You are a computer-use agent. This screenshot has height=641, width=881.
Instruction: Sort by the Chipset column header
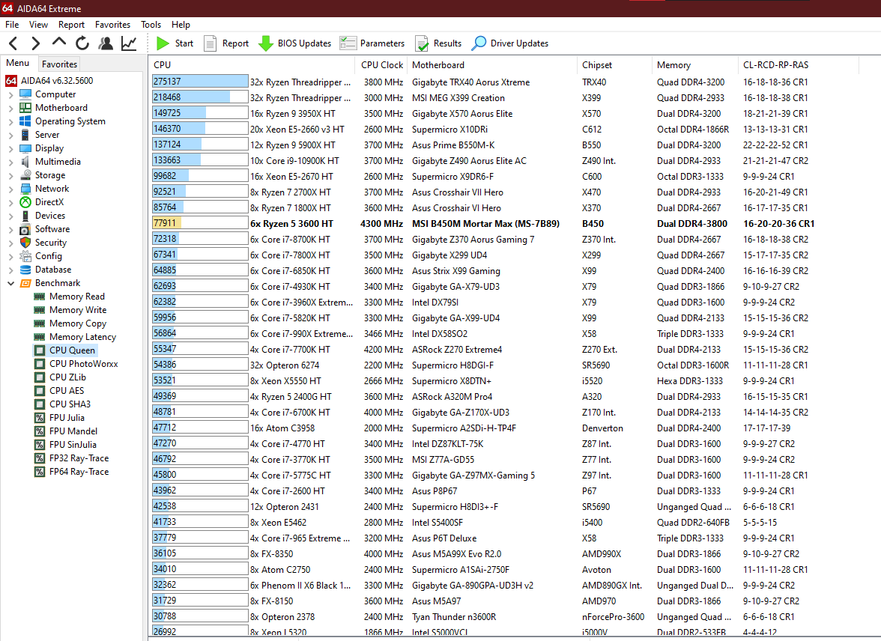615,64
